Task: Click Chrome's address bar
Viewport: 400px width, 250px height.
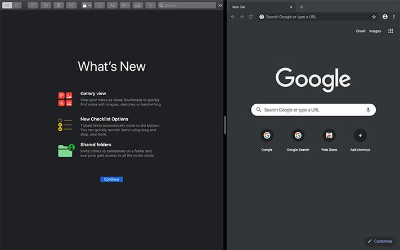Action: [x=318, y=17]
